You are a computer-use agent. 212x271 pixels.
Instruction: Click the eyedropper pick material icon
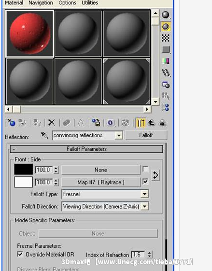[44, 135]
